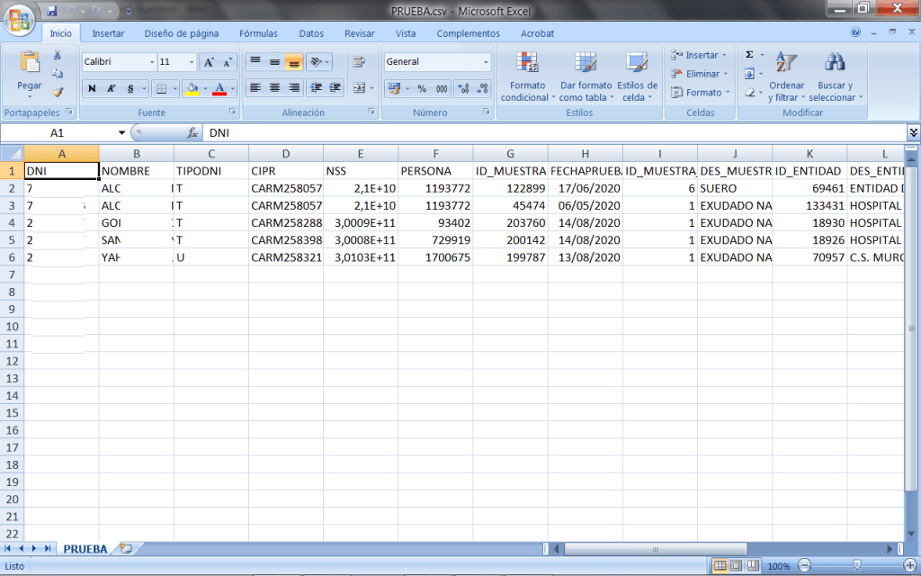Toggle bottom vertical alignment button
The height and width of the screenshot is (576, 921).
[x=293, y=62]
